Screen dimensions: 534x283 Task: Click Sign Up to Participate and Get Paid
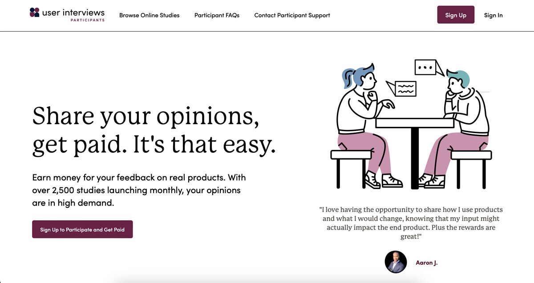point(82,230)
